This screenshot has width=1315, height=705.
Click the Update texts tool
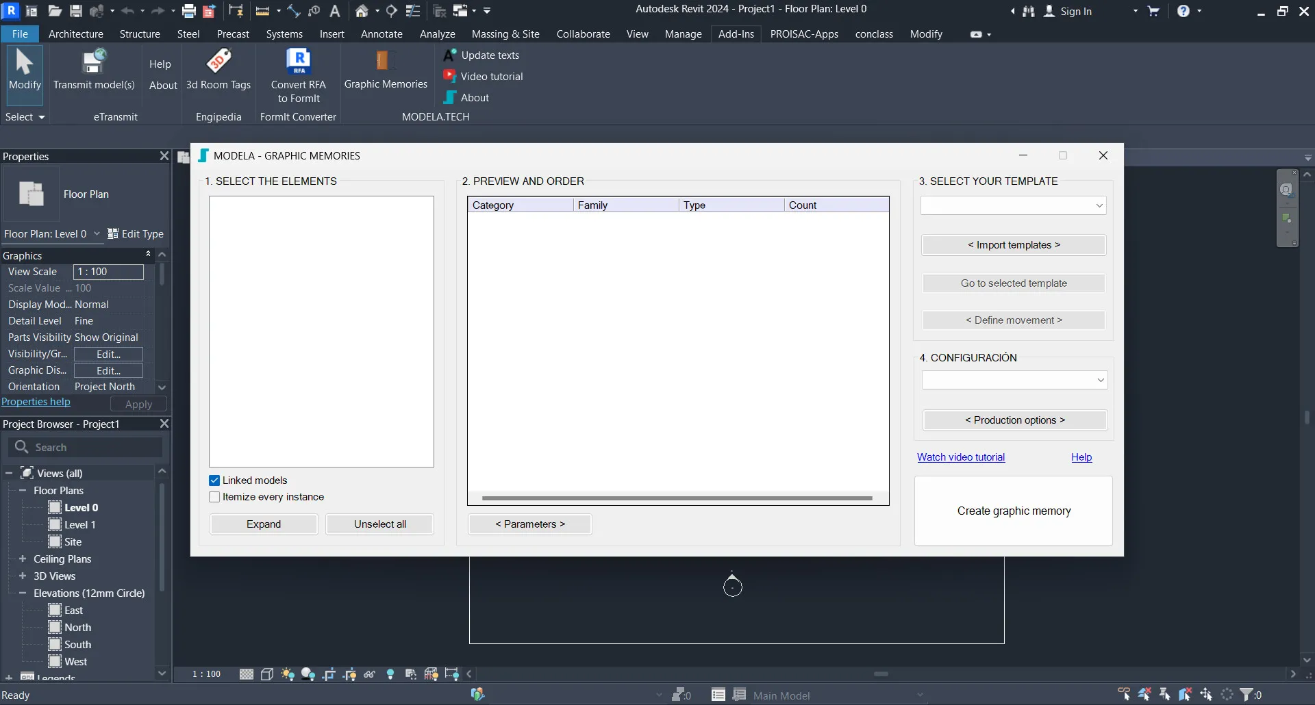(x=481, y=55)
